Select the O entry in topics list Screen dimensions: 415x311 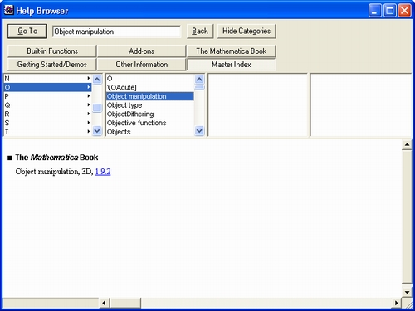pyautogui.click(x=150, y=79)
